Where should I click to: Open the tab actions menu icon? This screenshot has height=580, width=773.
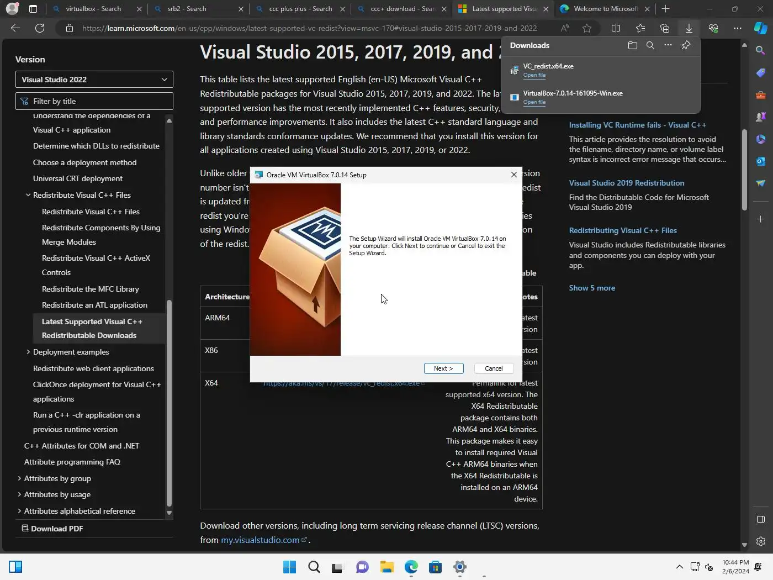tap(33, 9)
